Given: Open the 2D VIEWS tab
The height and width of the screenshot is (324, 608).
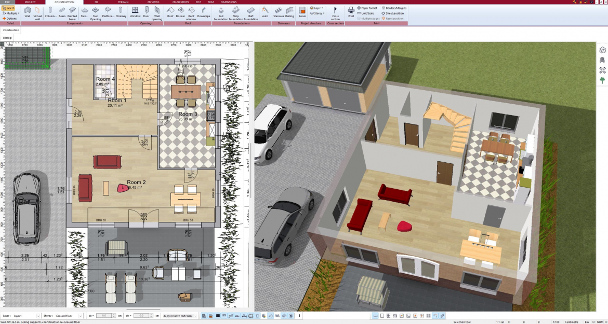Looking at the screenshot, I should 153,2.
